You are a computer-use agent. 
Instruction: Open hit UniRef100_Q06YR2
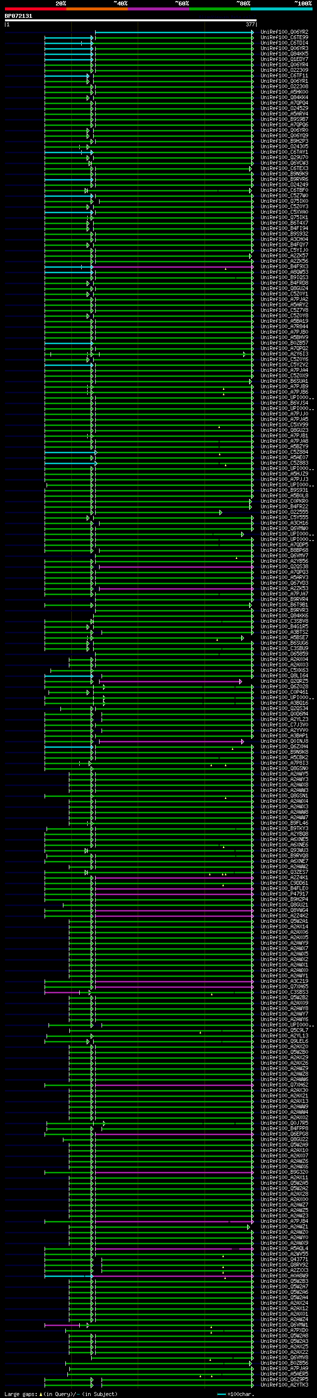tap(284, 32)
